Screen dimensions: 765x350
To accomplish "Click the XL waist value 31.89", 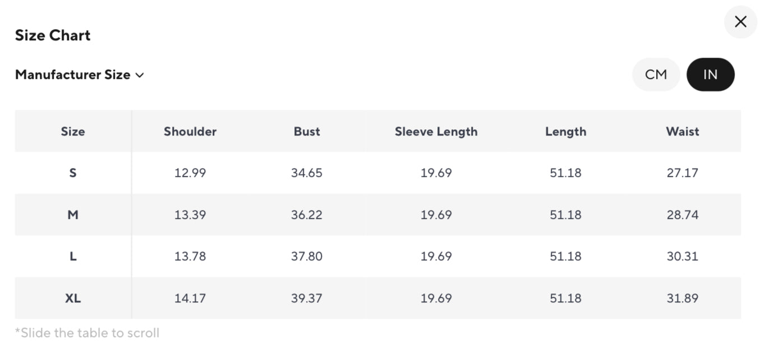I will pyautogui.click(x=683, y=298).
